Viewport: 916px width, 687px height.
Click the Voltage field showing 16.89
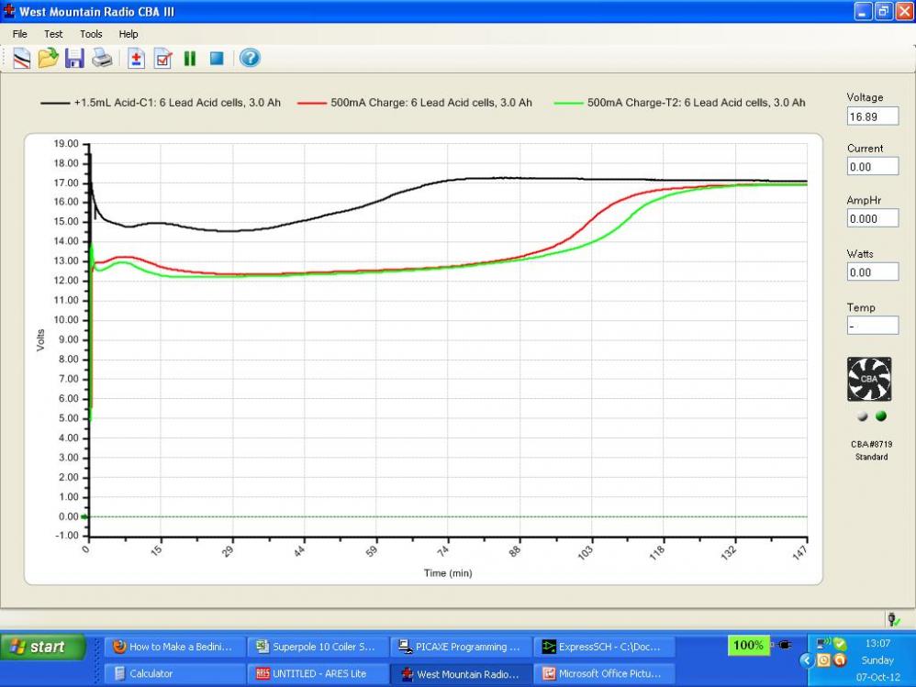tap(873, 116)
